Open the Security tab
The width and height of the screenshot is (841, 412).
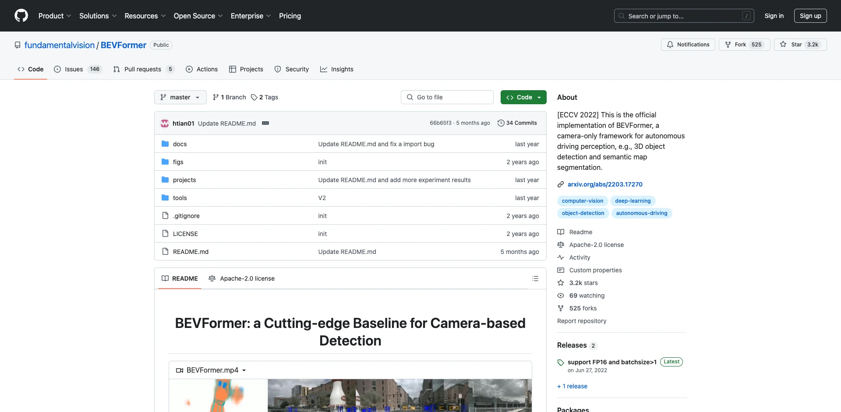292,69
